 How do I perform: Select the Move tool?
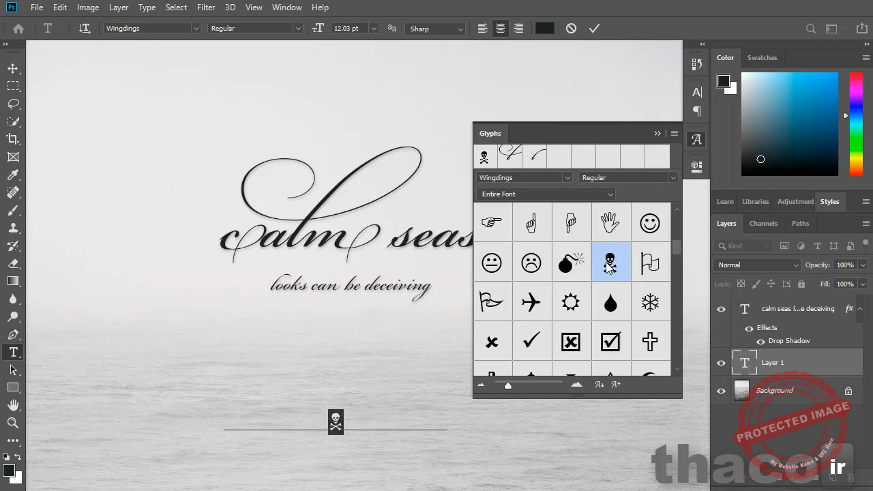pos(14,68)
